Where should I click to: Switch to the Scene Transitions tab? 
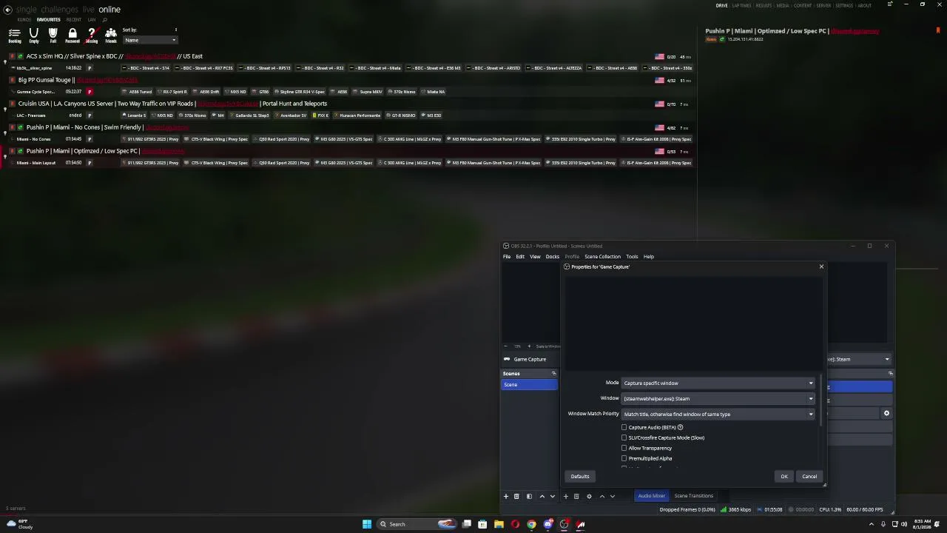coord(694,496)
